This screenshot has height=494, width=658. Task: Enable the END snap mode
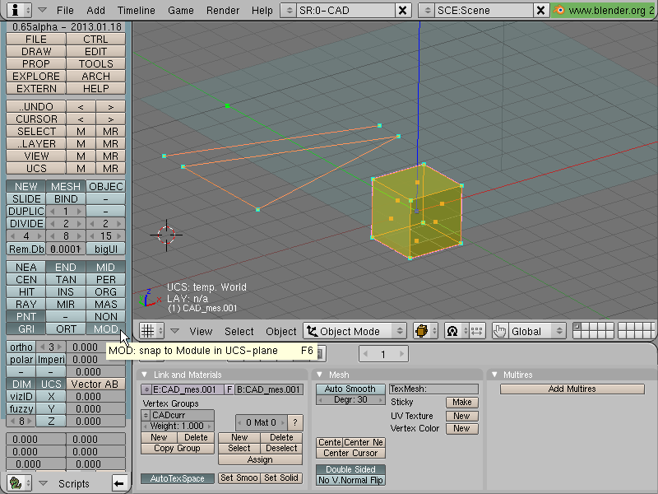click(x=66, y=267)
